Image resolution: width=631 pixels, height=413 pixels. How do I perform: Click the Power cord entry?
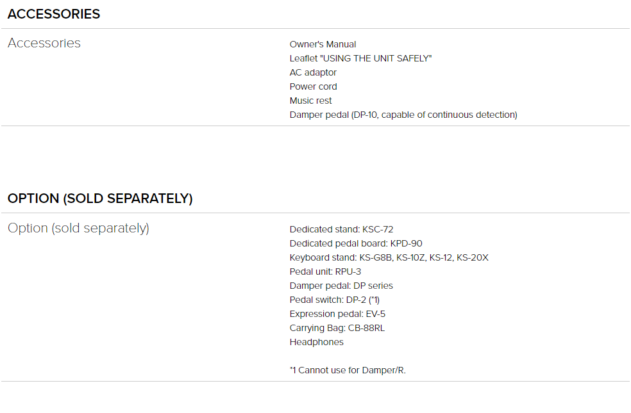313,86
